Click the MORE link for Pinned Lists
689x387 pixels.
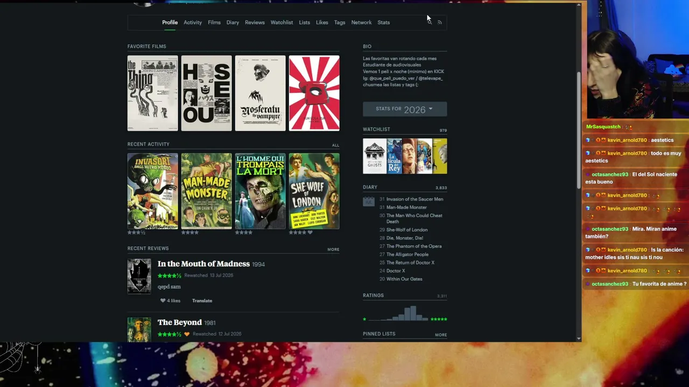coord(441,335)
